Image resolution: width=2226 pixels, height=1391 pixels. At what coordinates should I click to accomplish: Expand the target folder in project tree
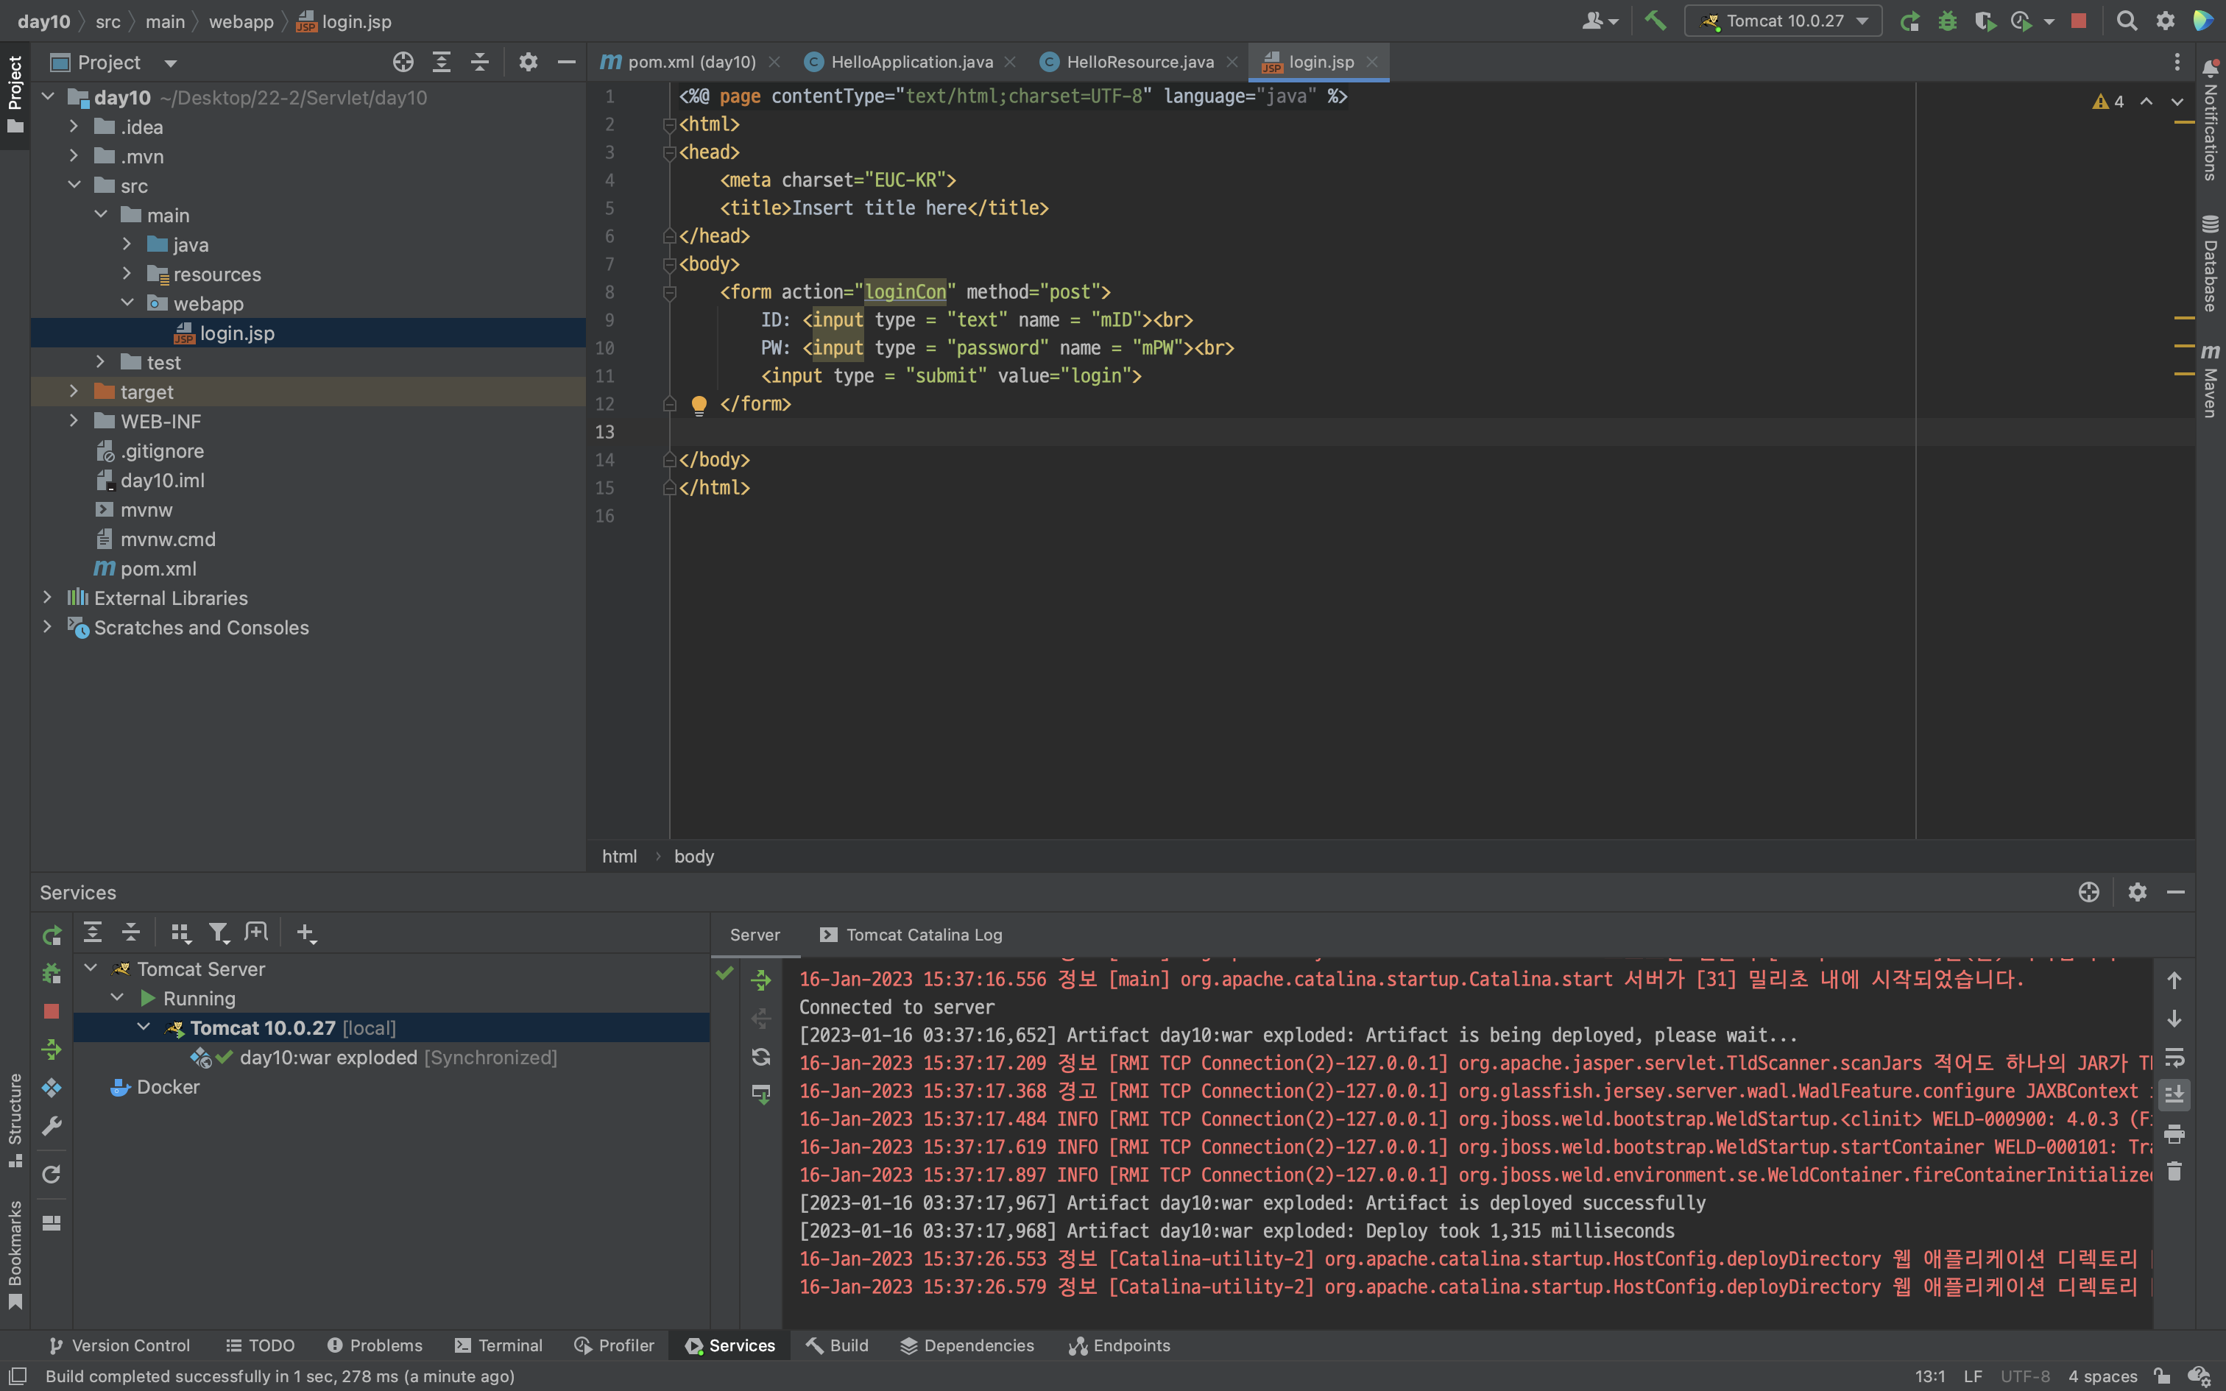pyautogui.click(x=74, y=392)
